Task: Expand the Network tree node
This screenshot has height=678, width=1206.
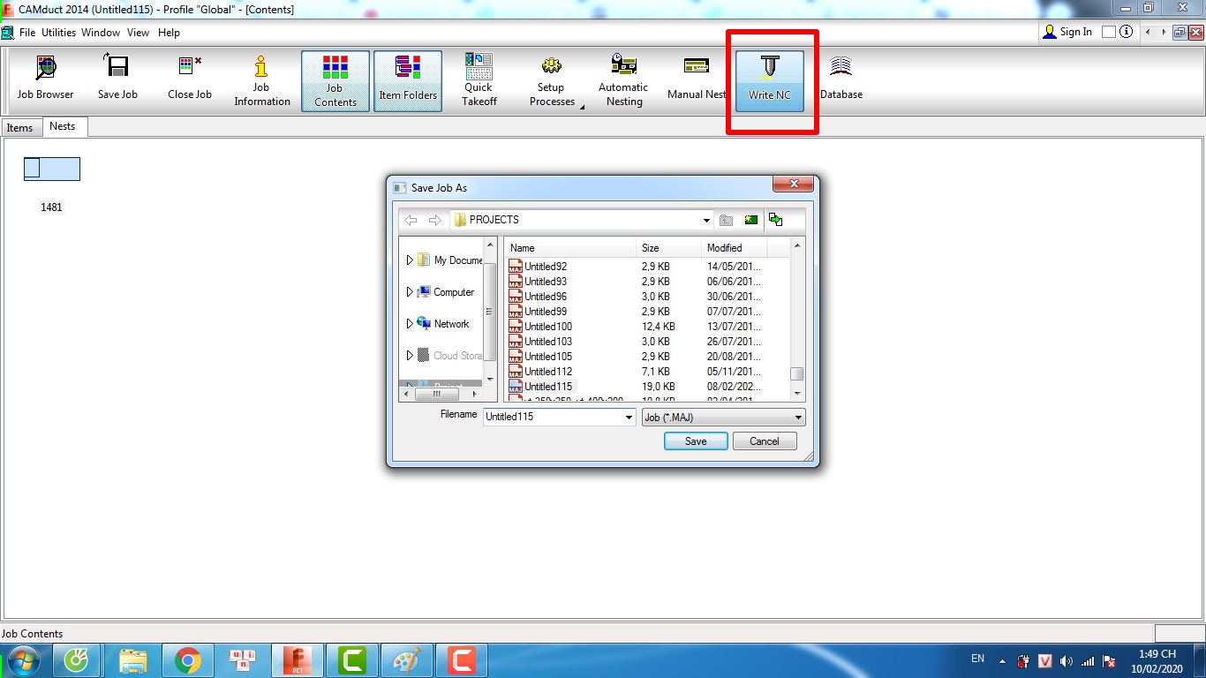Action: pyautogui.click(x=410, y=324)
